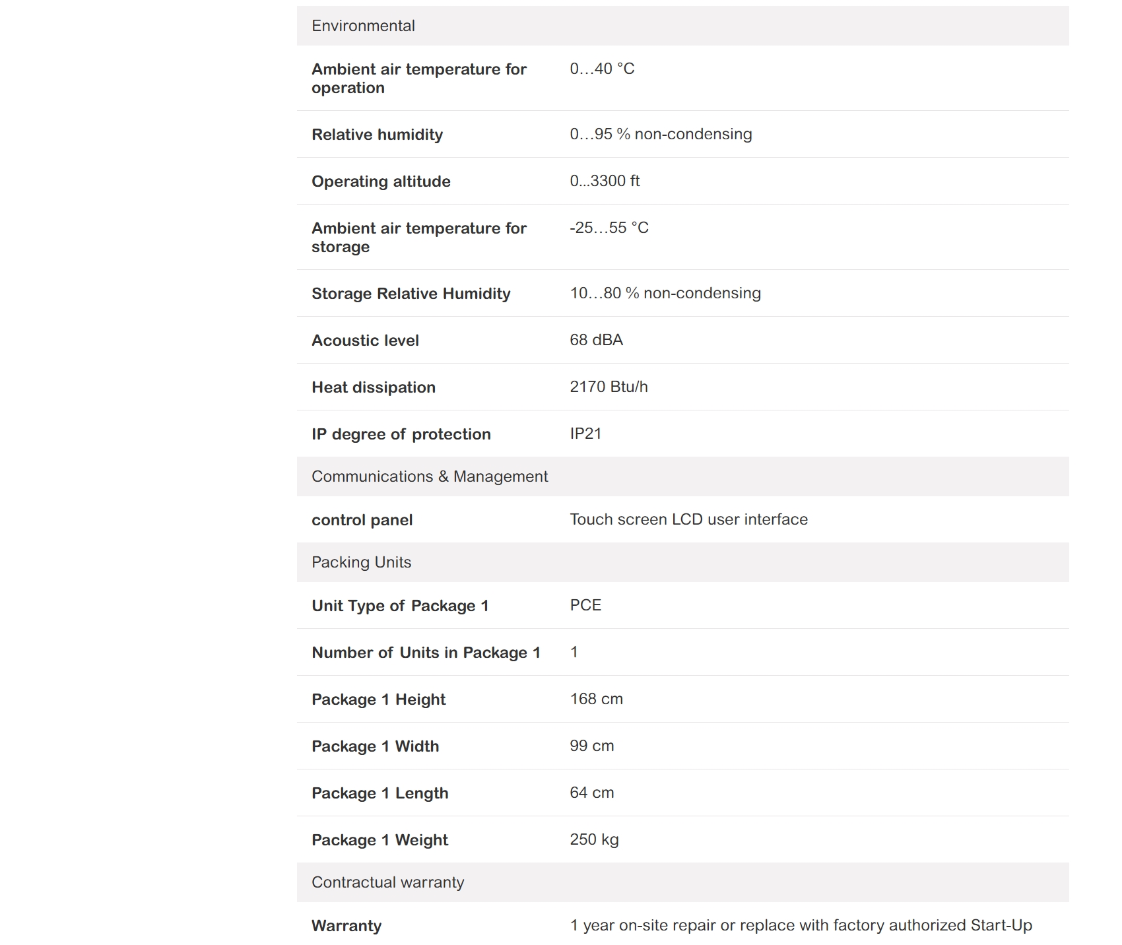Select the Operating altitude row label
Viewport: 1122px width, 945px height.
pos(381,181)
